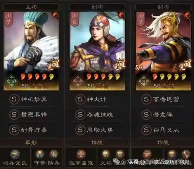
Task: Open the 神火计 skill
Action: pyautogui.click(x=97, y=99)
